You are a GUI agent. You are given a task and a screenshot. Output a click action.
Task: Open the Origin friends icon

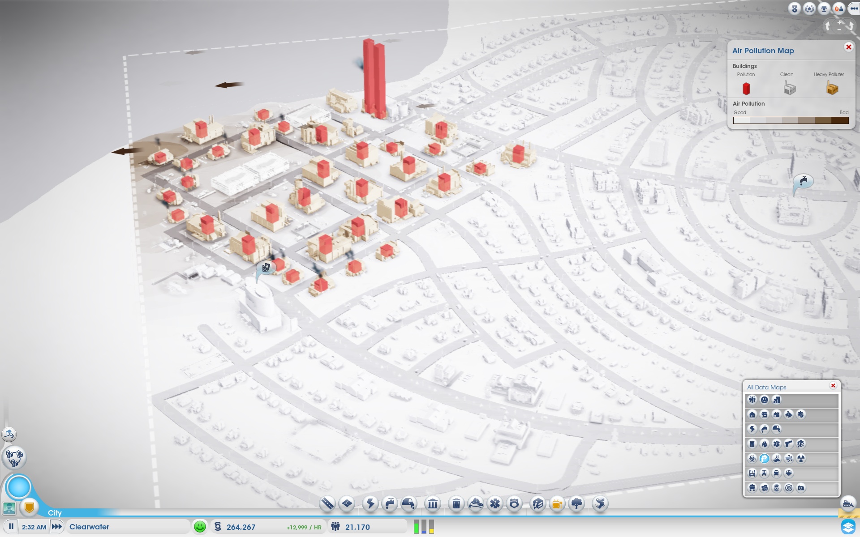coord(838,9)
